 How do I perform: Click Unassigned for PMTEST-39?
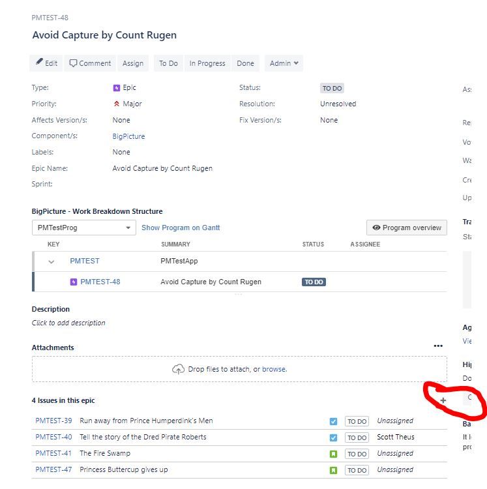click(395, 421)
